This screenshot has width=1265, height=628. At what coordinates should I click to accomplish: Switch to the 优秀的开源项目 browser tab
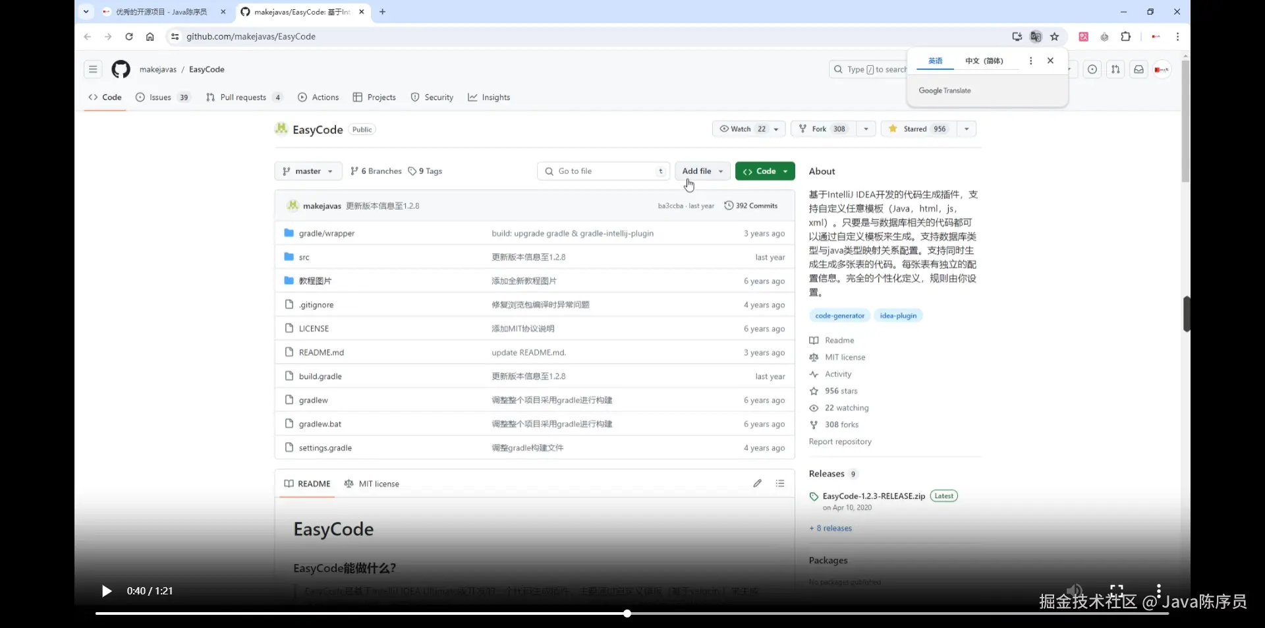[163, 12]
